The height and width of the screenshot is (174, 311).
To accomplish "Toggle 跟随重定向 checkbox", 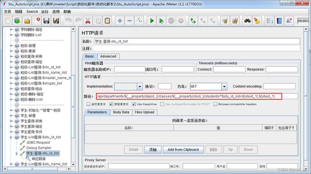I will [111, 104].
